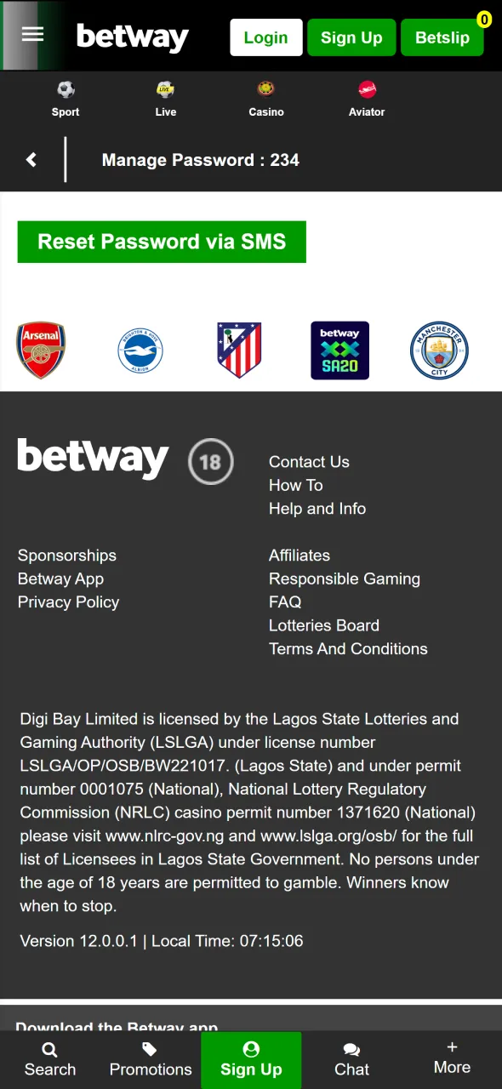Click the 18+ age restriction badge
This screenshot has height=1089, width=502.
tap(210, 462)
